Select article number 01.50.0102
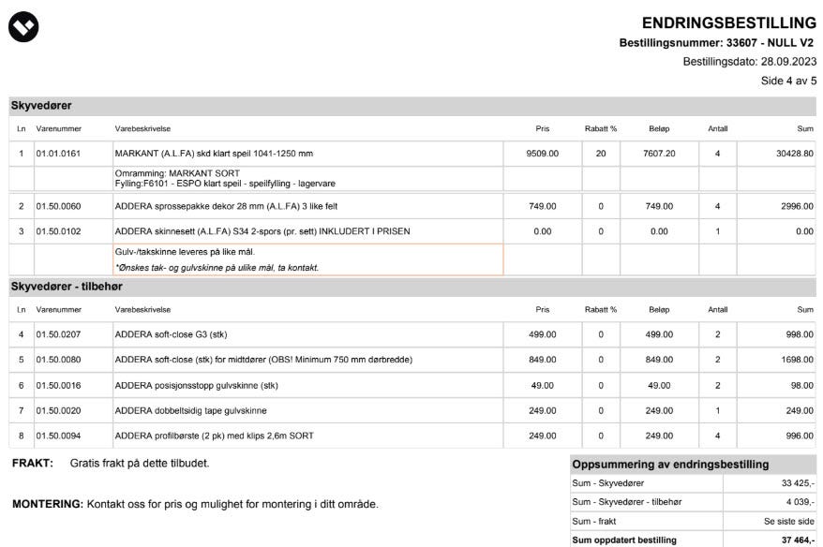Viewport: 823px width, 547px height. pyautogui.click(x=58, y=231)
